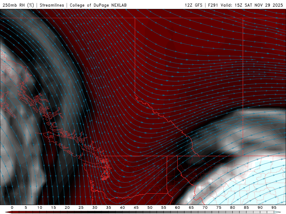Click the "75" value on color scale
Viewport: 286px width, 214px height.
click(219, 208)
